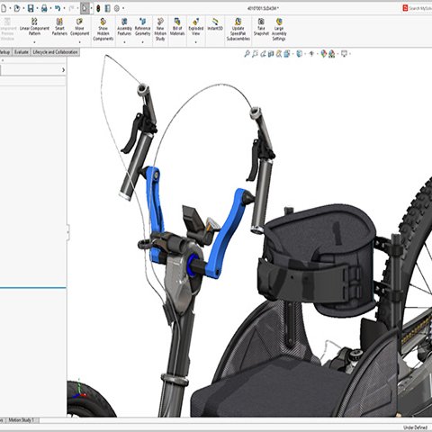Screen dimensions: 432x432
Task: Expand View Orientation dropdown arrow
Action: (292, 54)
